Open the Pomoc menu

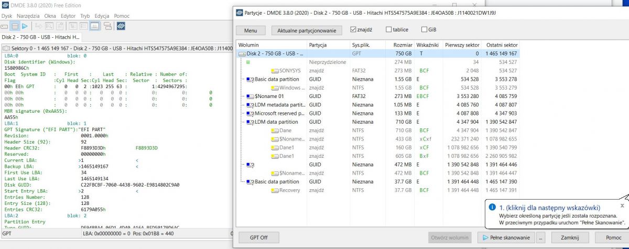point(122,16)
